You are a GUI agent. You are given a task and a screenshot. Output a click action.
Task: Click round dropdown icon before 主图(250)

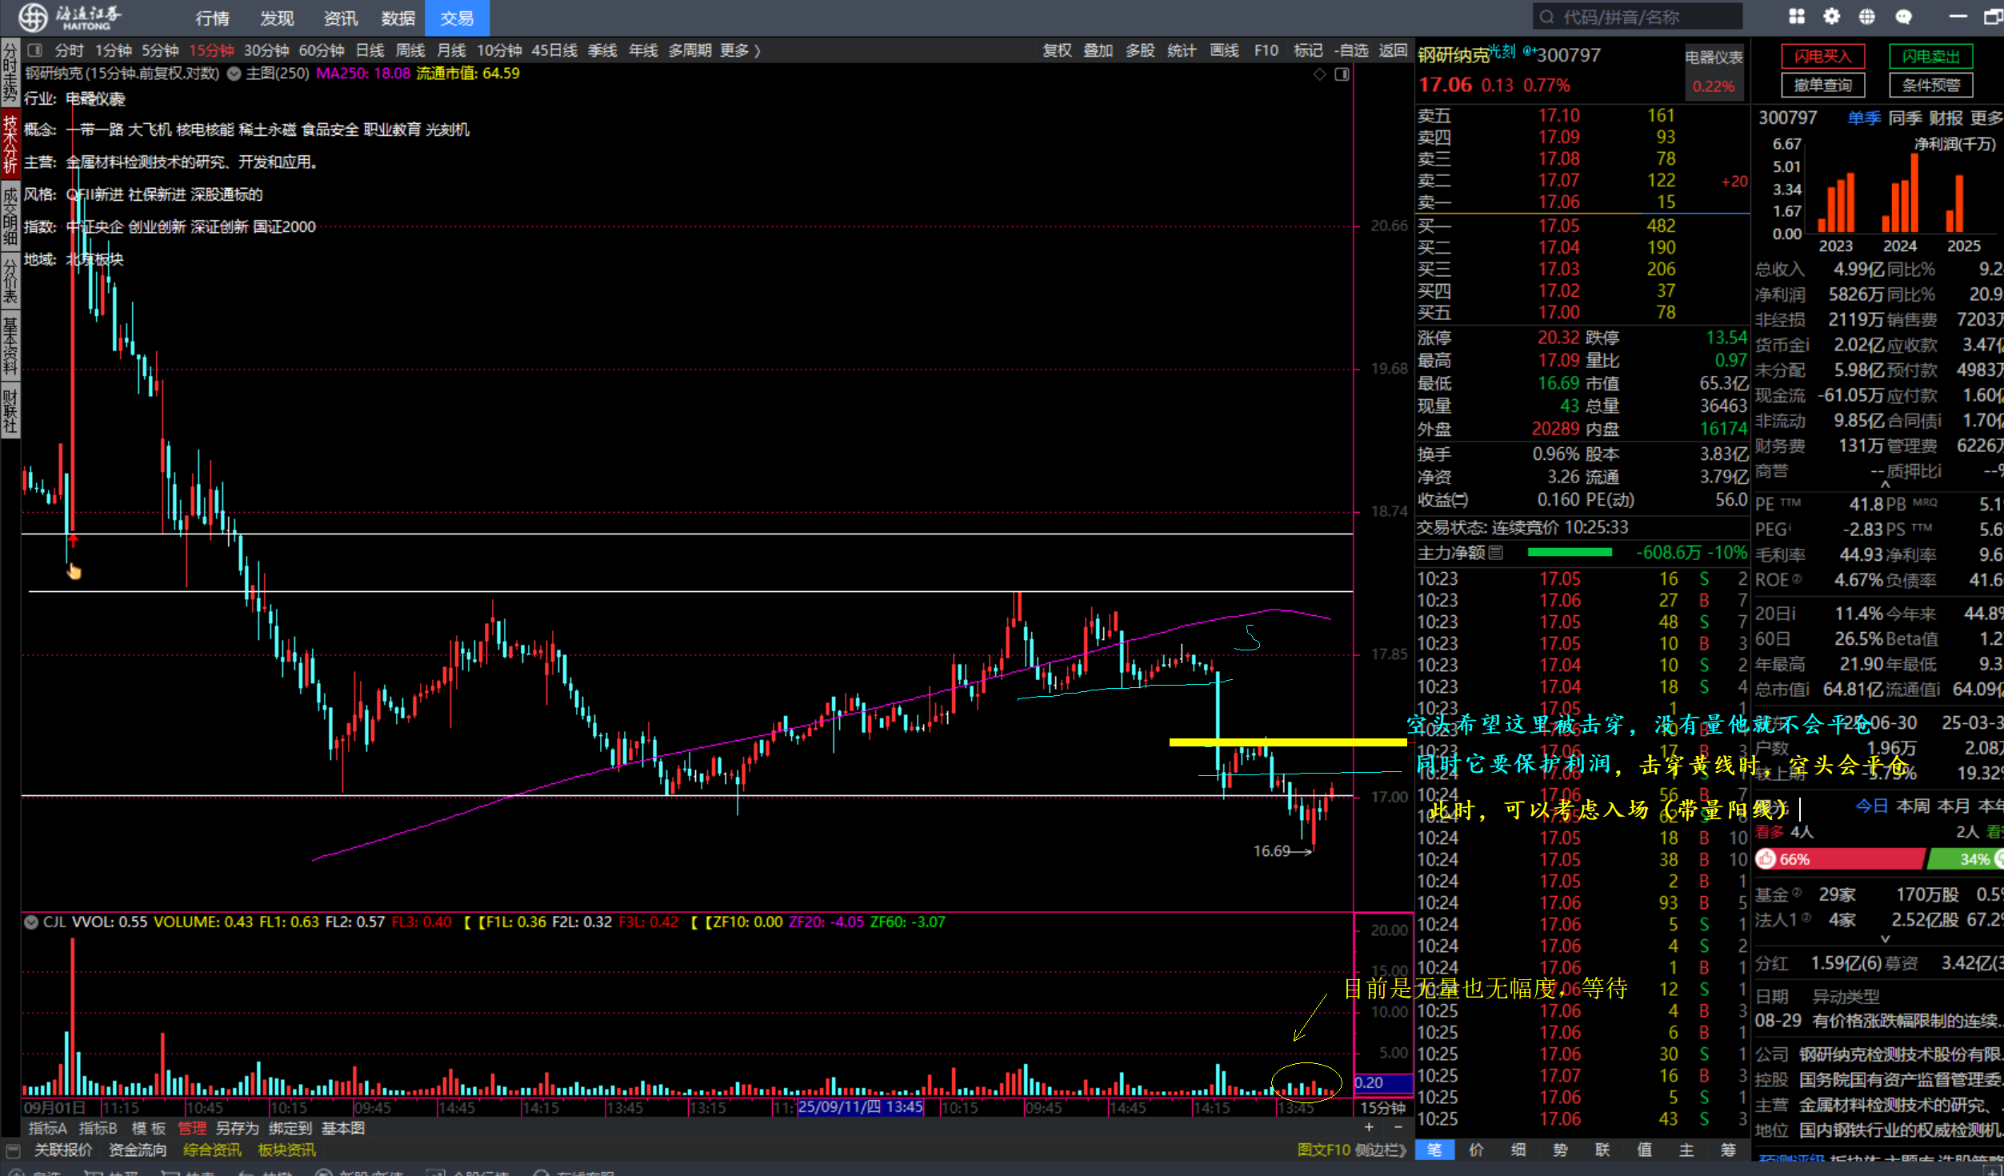click(234, 74)
